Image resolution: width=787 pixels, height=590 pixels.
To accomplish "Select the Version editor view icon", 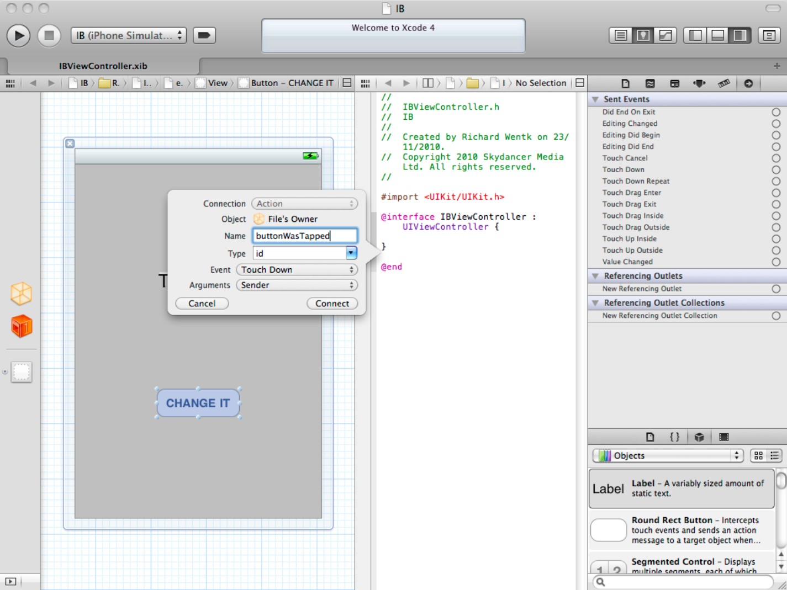I will point(665,35).
